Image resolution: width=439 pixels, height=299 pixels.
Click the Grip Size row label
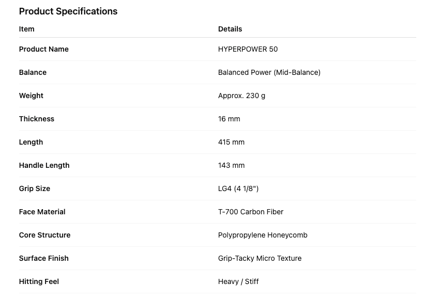(x=35, y=188)
